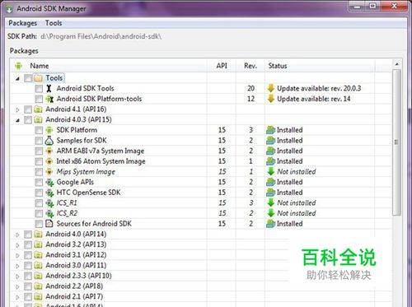The width and height of the screenshot is (412, 307).
Task: Check the Android SDK Tools checkbox
Action: (x=39, y=89)
